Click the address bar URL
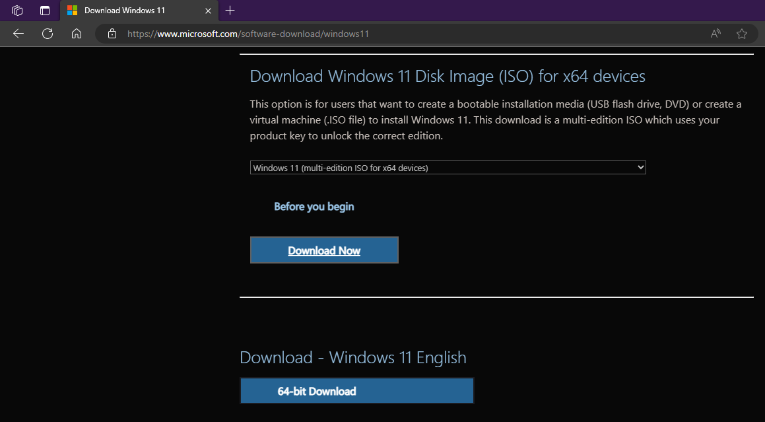 tap(248, 34)
